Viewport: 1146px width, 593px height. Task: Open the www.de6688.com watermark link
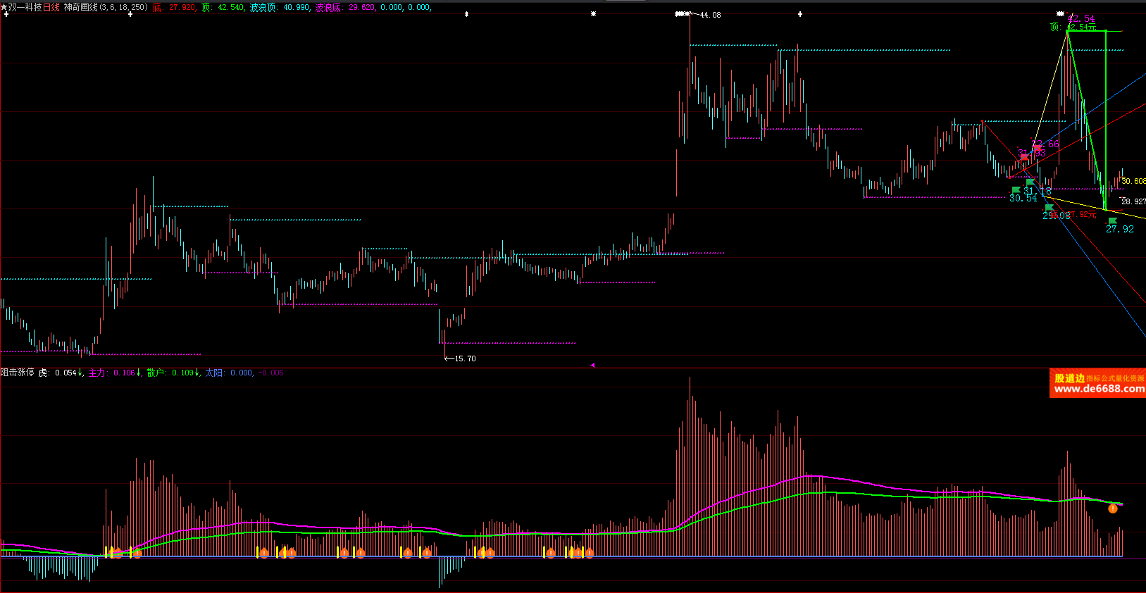point(1097,389)
